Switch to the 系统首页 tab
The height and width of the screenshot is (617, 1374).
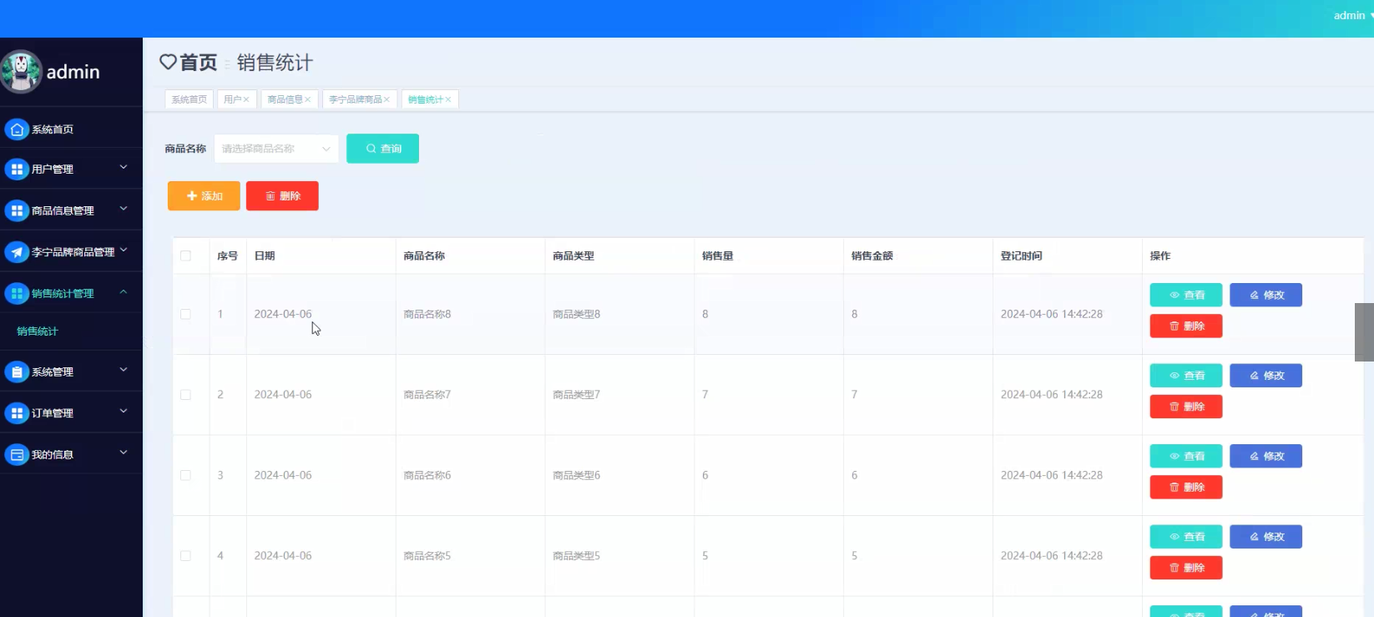click(189, 99)
